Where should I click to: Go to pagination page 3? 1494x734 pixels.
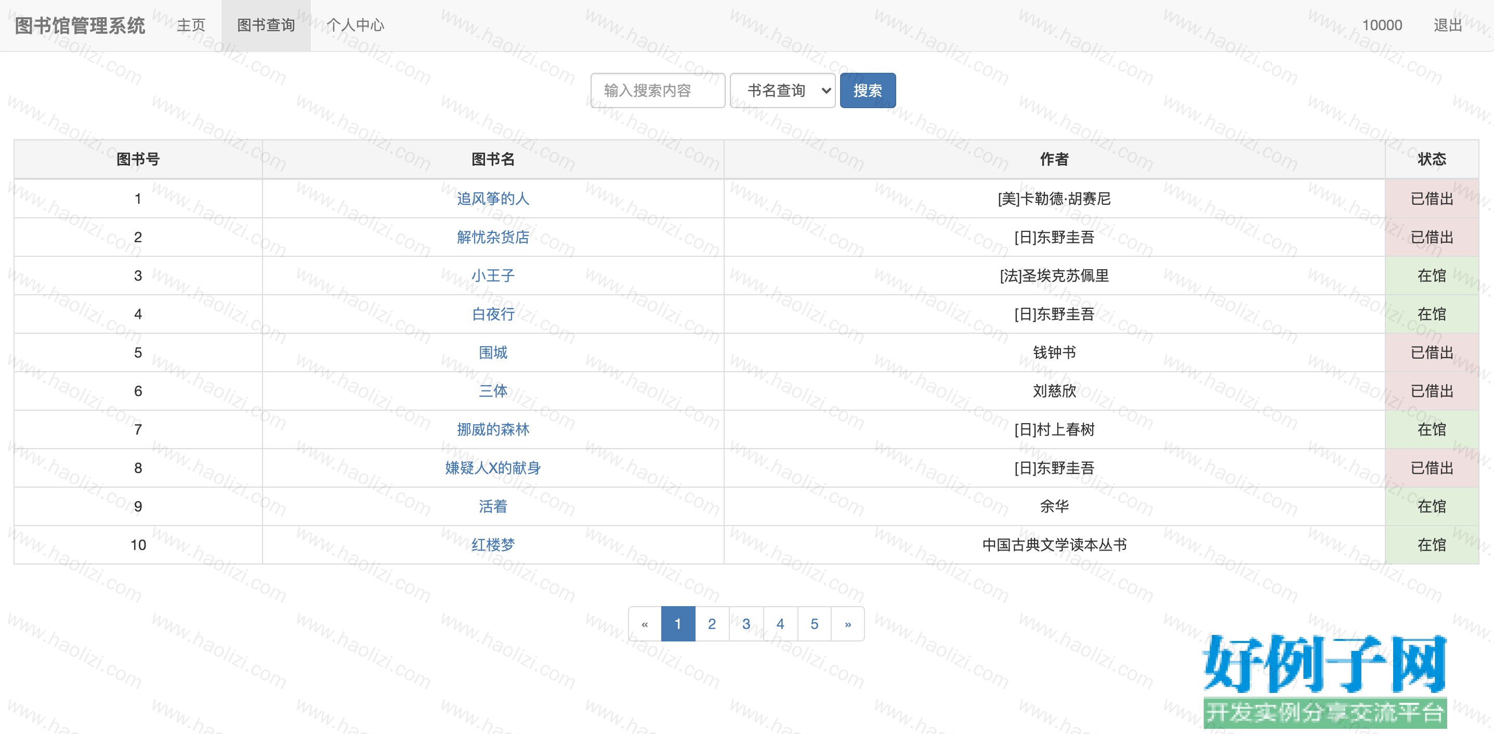tap(746, 624)
